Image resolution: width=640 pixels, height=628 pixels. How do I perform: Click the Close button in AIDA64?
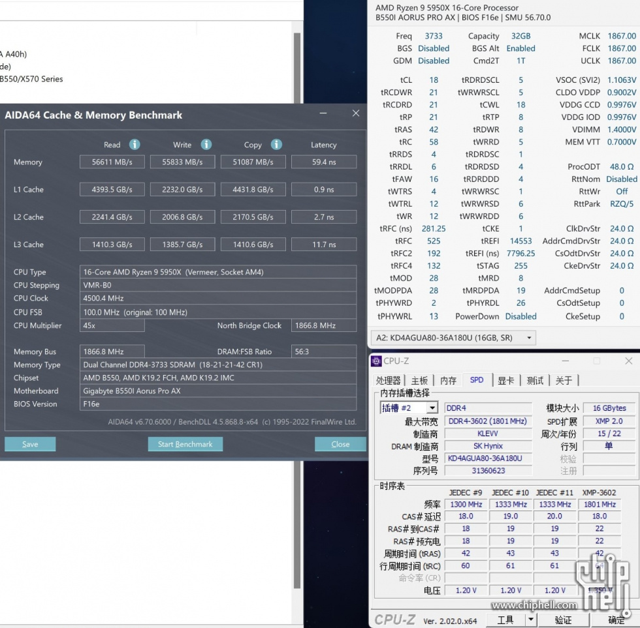[x=340, y=444]
